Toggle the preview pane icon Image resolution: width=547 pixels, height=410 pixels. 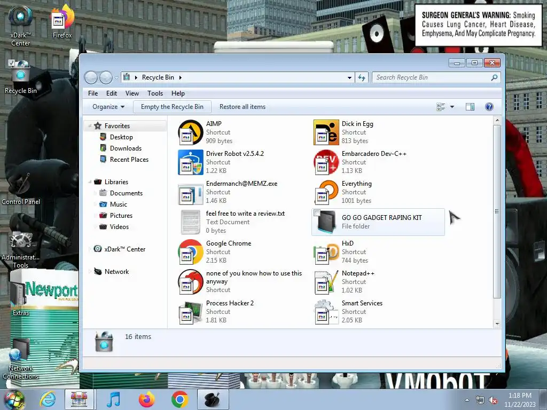point(470,107)
